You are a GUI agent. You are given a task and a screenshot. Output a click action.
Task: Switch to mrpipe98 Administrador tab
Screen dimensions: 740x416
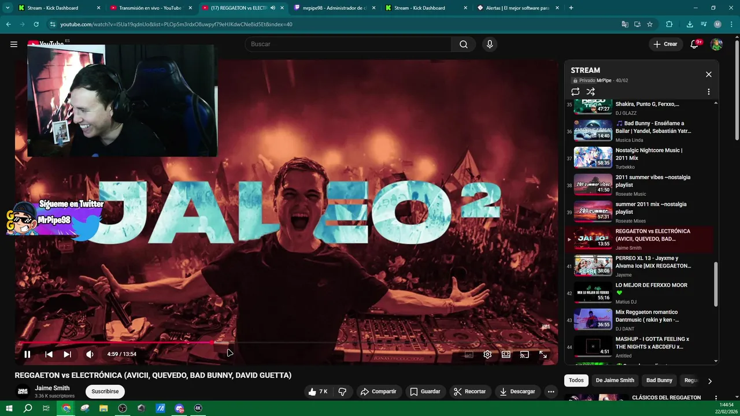pyautogui.click(x=334, y=8)
